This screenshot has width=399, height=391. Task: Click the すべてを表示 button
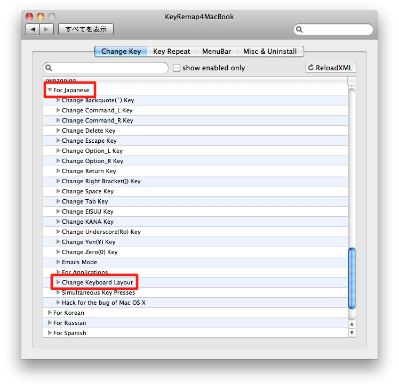[x=86, y=30]
